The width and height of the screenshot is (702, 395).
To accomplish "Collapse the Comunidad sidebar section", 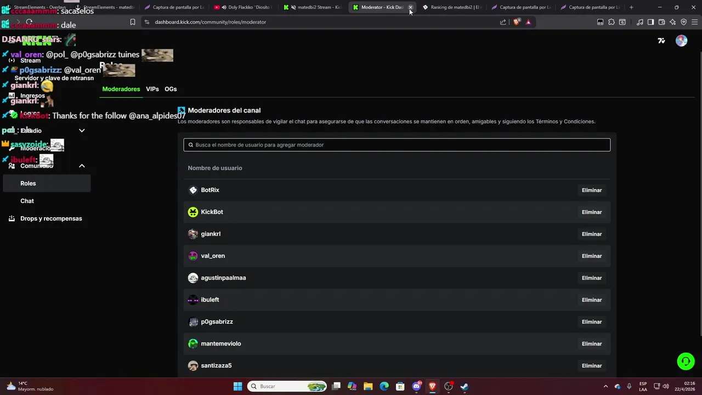I will click(82, 166).
